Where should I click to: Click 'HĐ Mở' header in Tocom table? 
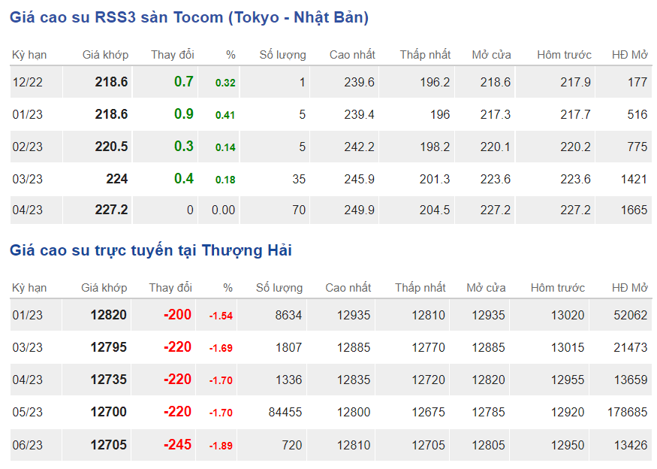(629, 55)
